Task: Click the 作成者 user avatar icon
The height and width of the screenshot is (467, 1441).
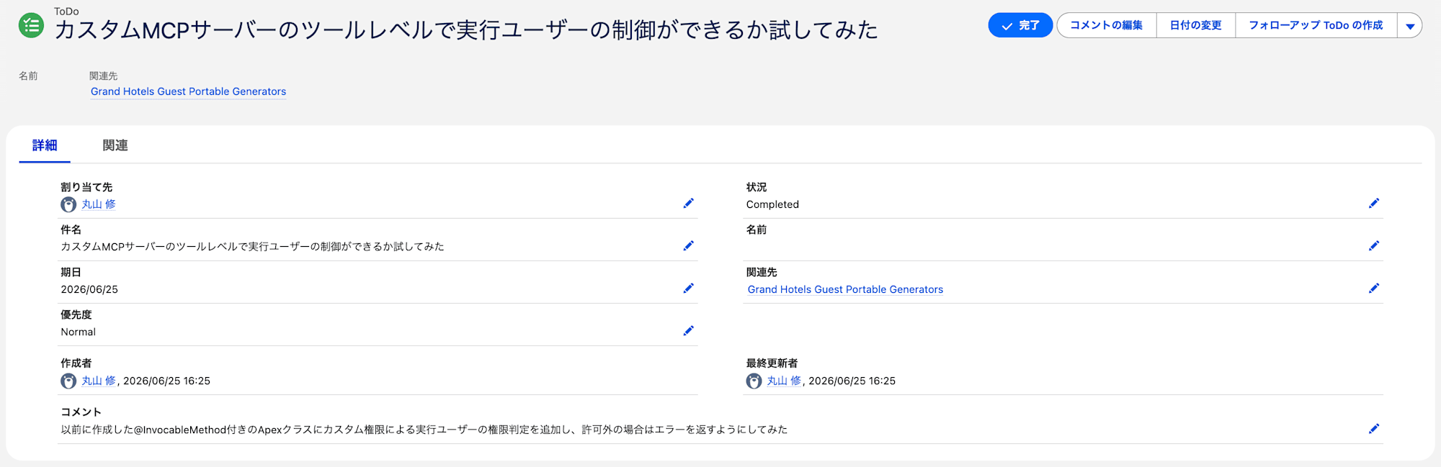Action: pyautogui.click(x=68, y=381)
